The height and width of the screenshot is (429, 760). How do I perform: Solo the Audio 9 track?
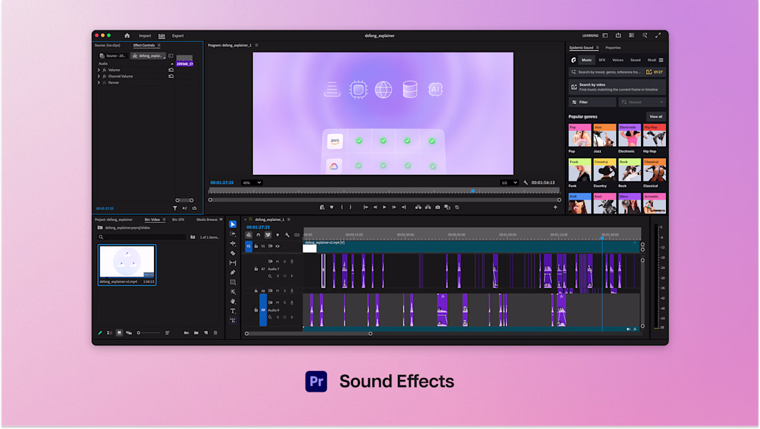(x=285, y=303)
